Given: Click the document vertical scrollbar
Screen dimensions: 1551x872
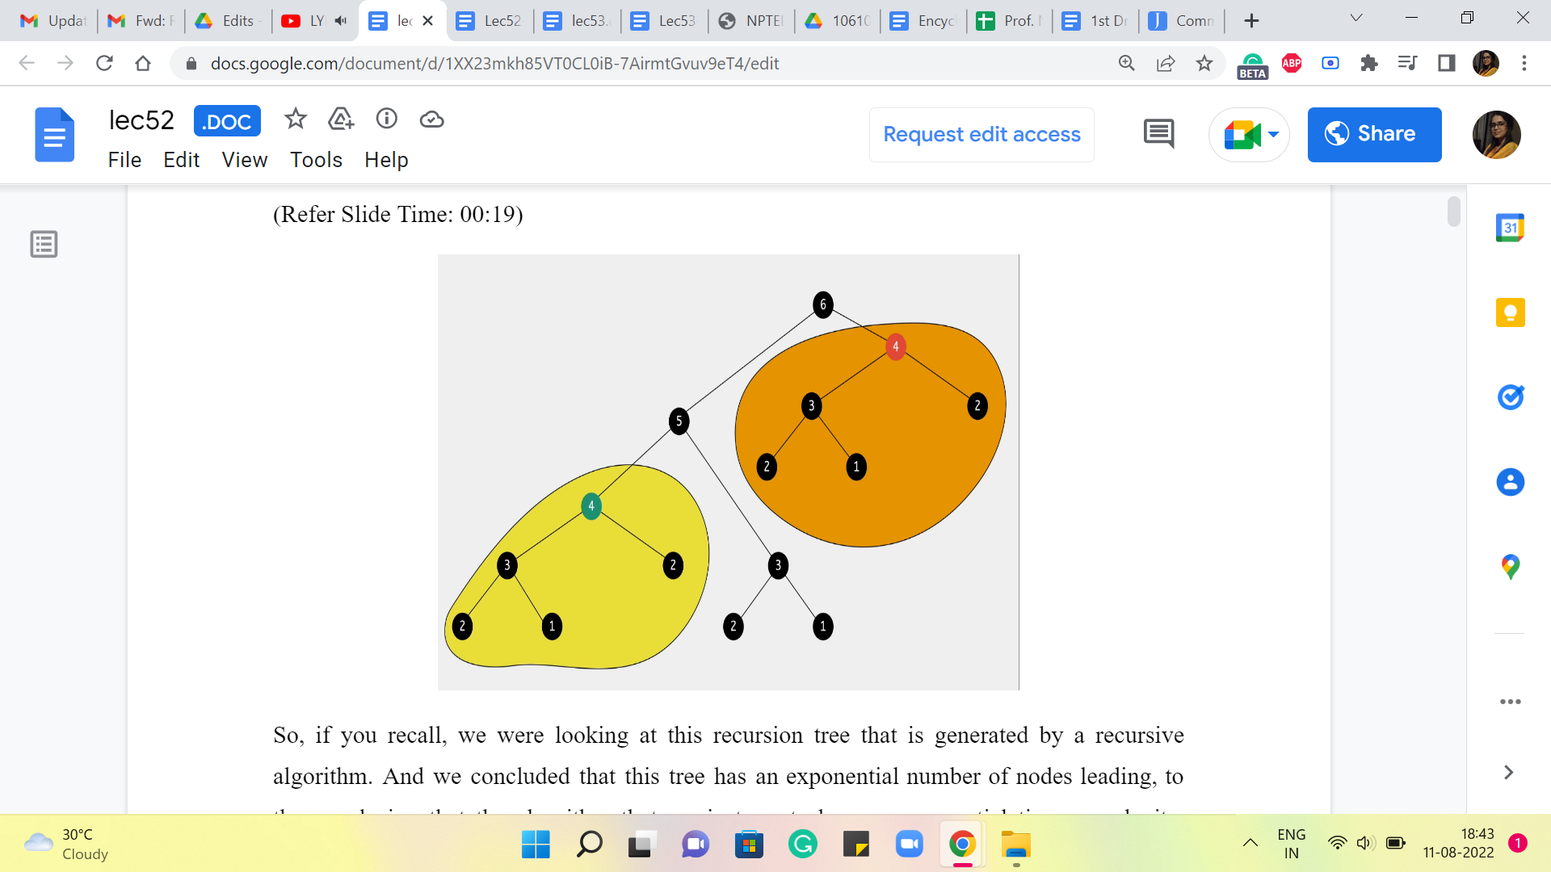Looking at the screenshot, I should [x=1453, y=212].
